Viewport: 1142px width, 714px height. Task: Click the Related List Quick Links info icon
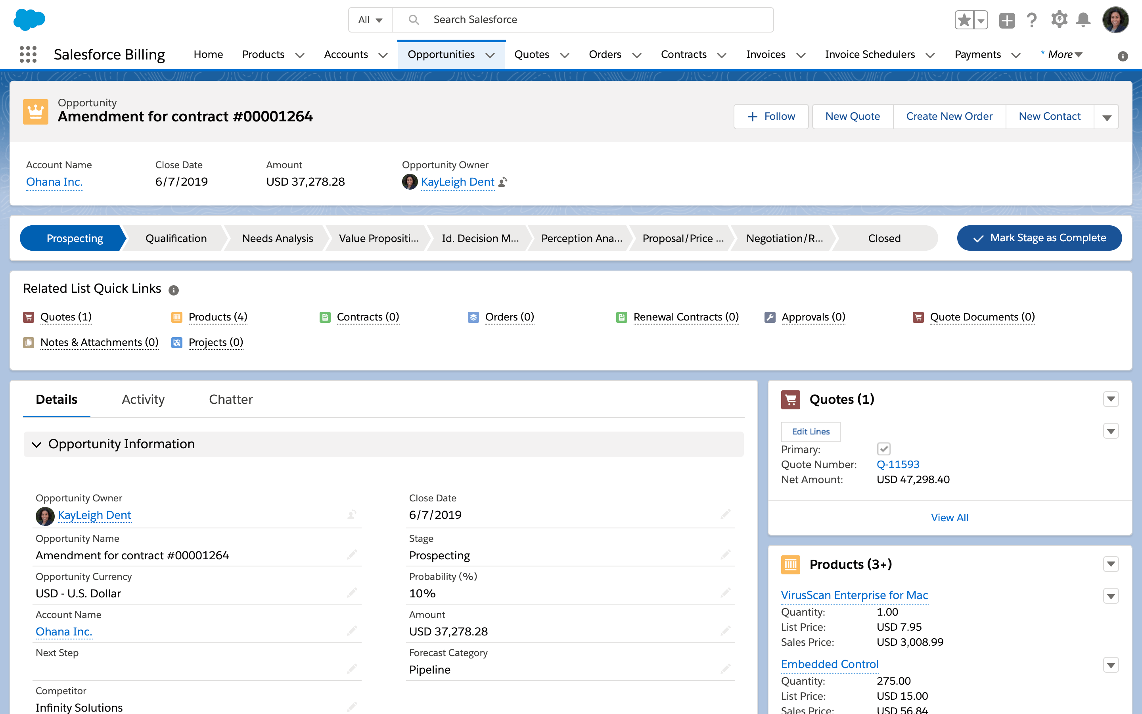174,290
